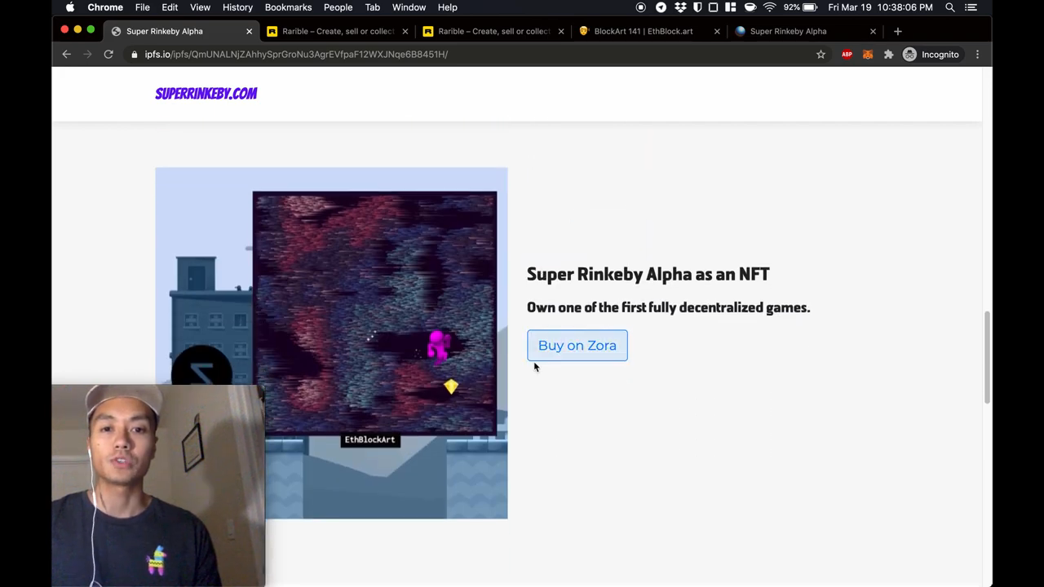1044x587 pixels.
Task: Open a new browser tab
Action: tap(898, 31)
